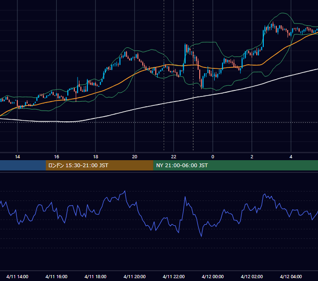The width and height of the screenshot is (318, 281).
Task: Click the 18 hour axis label
Action: (95, 157)
